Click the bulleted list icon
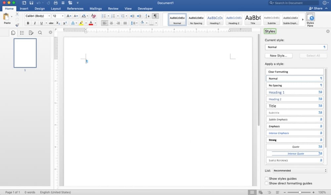 pos(104,16)
